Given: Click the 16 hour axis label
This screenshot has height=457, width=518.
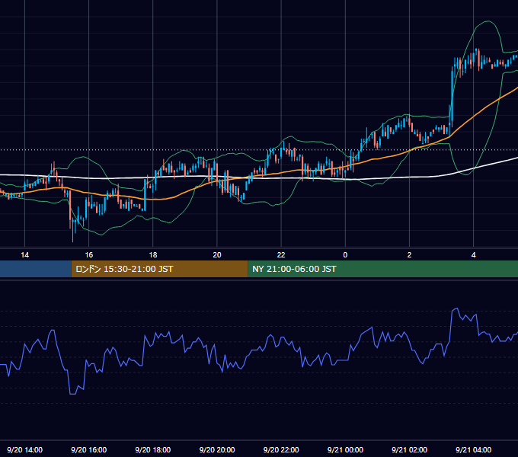Looking at the screenshot, I should [x=89, y=255].
